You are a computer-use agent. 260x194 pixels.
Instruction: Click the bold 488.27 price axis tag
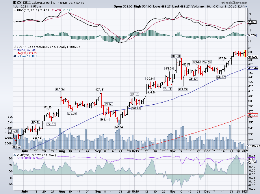(253, 57)
